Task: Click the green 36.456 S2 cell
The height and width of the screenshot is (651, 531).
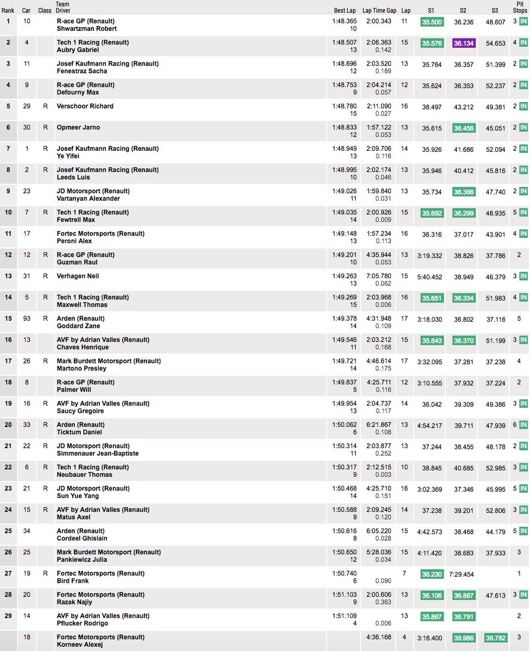Action: [464, 128]
